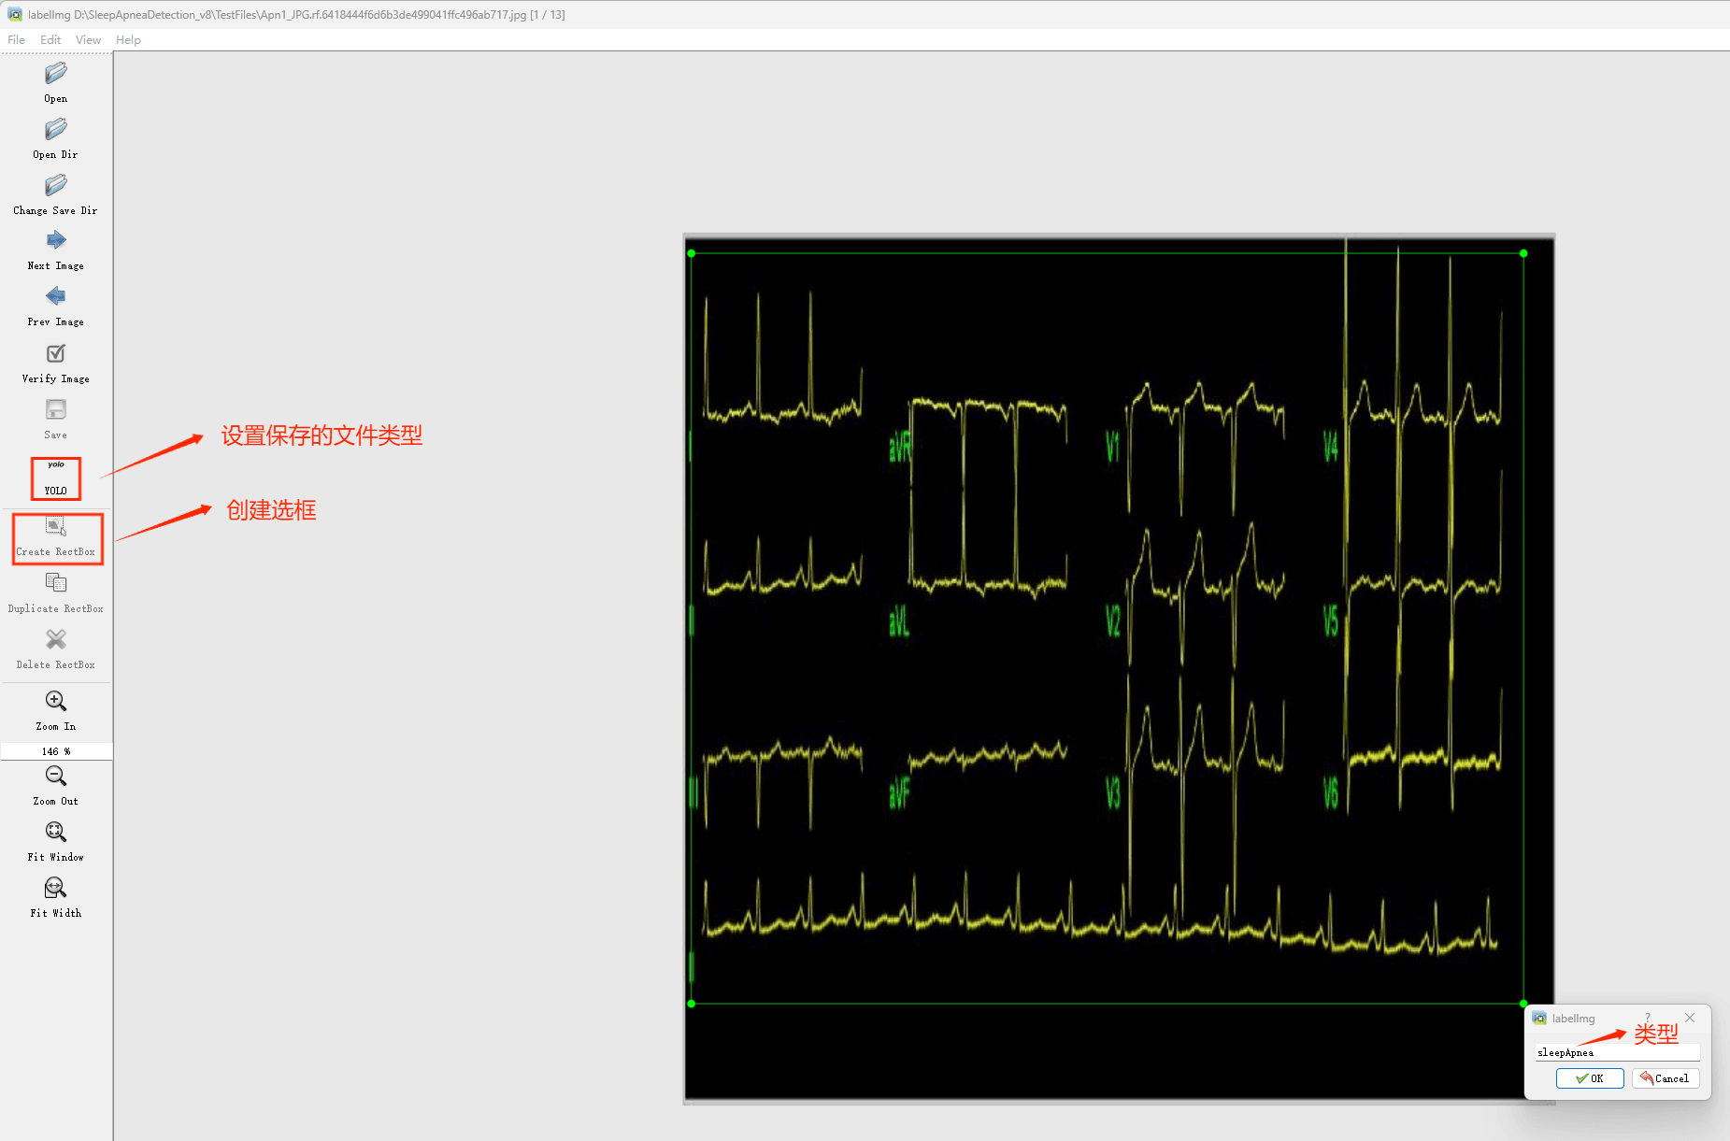Zoom In on the image

click(56, 702)
